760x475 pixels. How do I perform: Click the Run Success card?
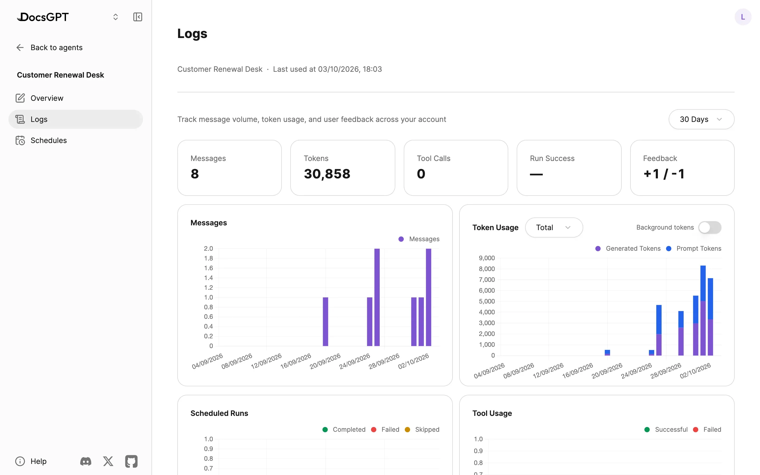(569, 168)
